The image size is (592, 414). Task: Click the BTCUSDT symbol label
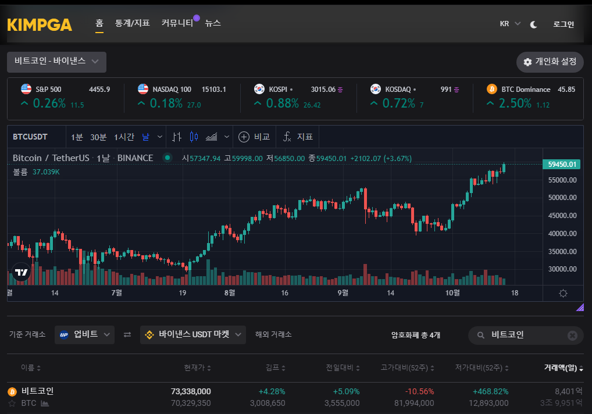pyautogui.click(x=30, y=137)
